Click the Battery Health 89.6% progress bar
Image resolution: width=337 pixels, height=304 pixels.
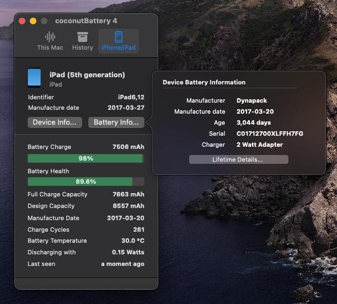(85, 182)
